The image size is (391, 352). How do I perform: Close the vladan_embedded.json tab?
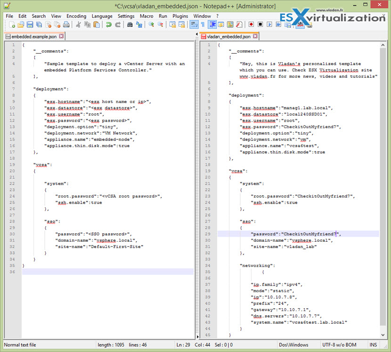255,36
